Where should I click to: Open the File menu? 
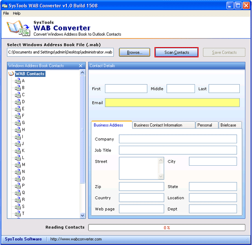6,13
